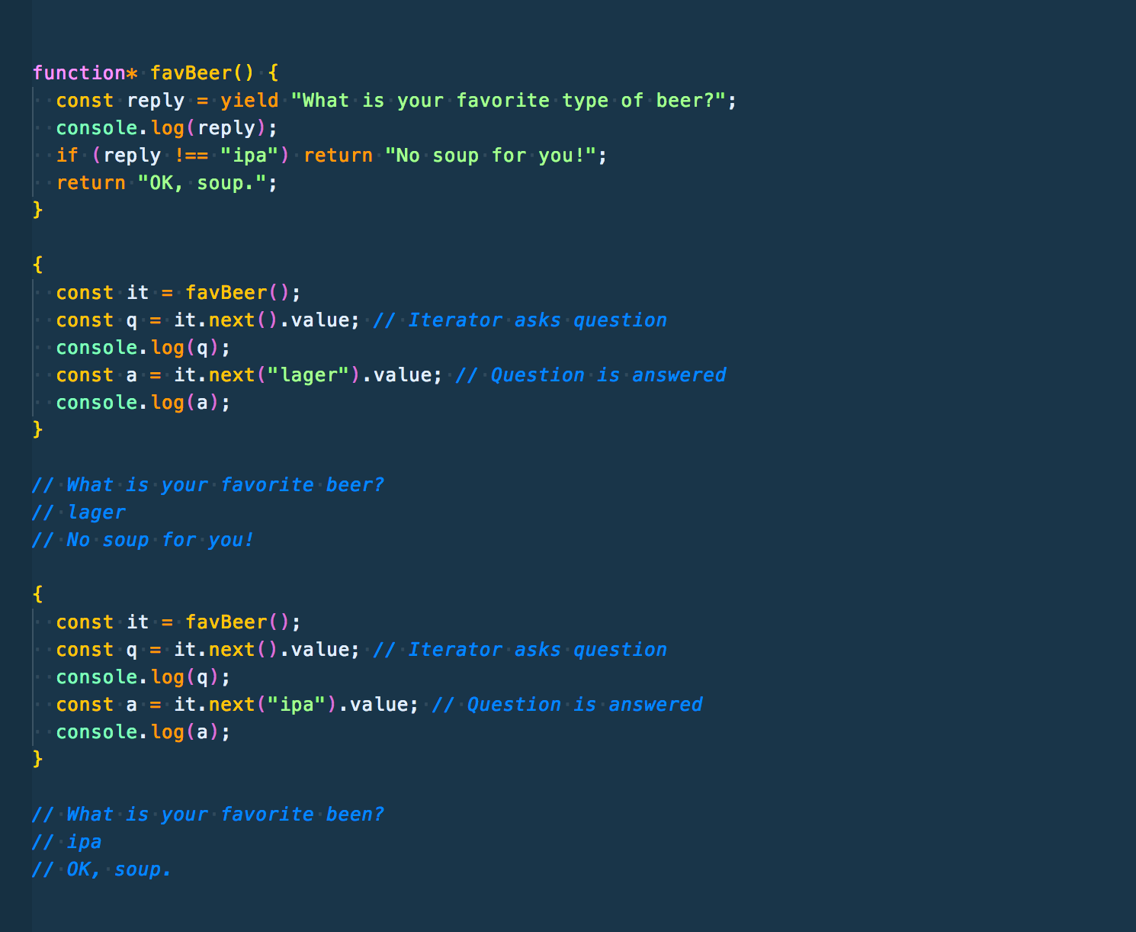The height and width of the screenshot is (932, 1136).
Task: Place cursor on favBeer in the function declaration
Action: [x=191, y=73]
